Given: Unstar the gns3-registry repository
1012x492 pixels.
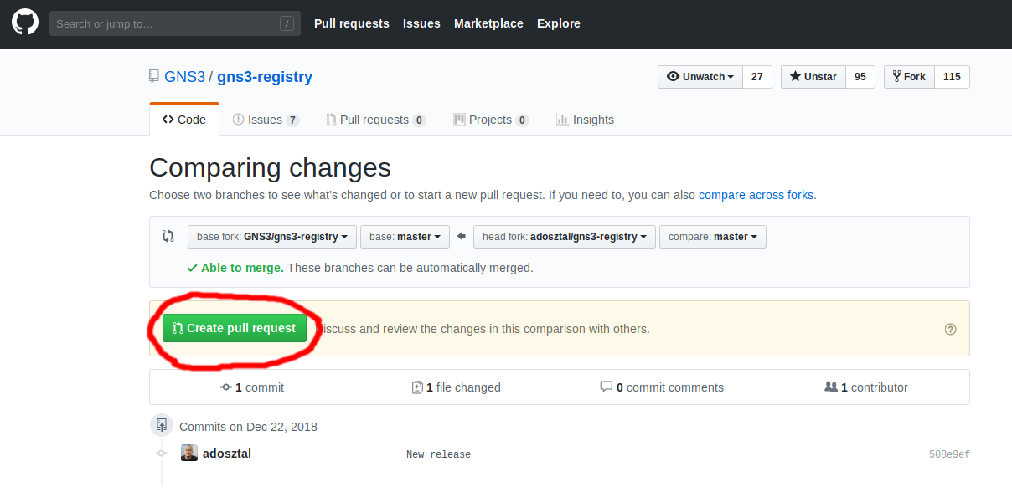Looking at the screenshot, I should [x=813, y=77].
